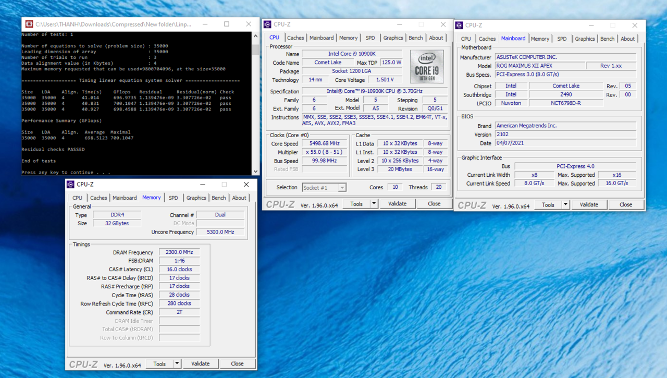This screenshot has width=667, height=378.
Task: Select Graphics tab in Mainboard window
Action: coord(585,39)
